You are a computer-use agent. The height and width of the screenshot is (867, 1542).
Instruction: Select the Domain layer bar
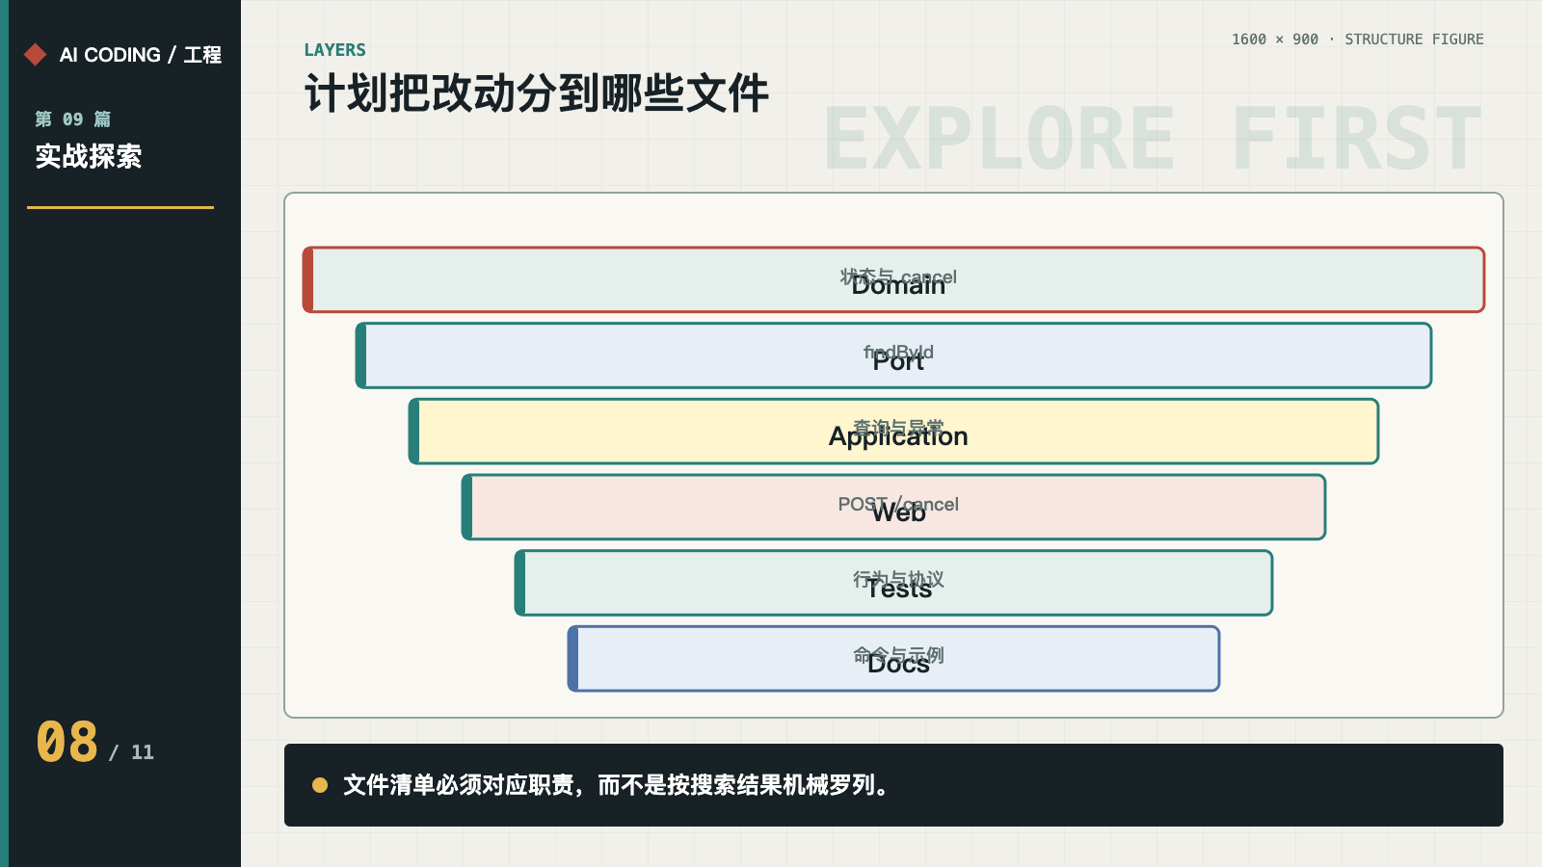tap(893, 279)
